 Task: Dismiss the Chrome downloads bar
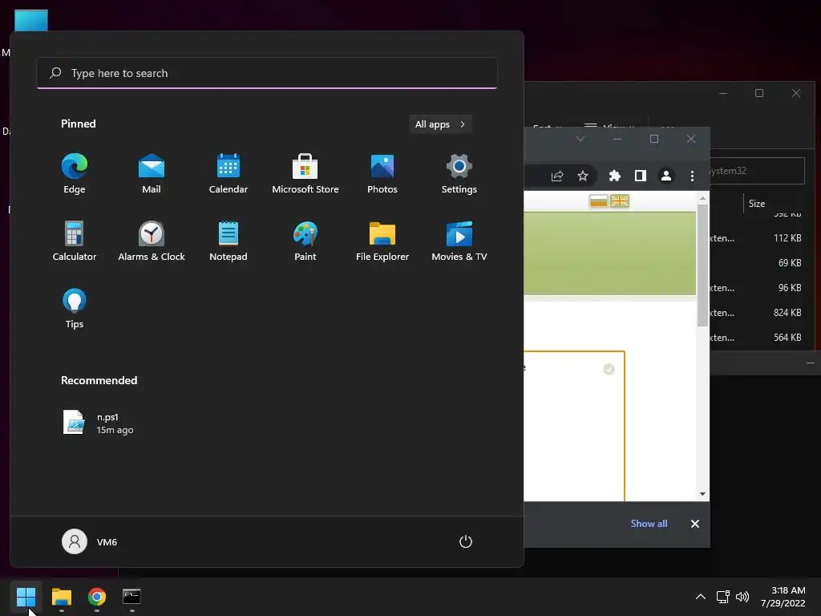[x=695, y=524]
